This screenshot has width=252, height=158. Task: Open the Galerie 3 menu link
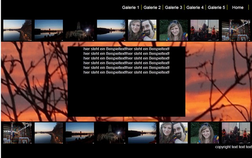coord(174,7)
